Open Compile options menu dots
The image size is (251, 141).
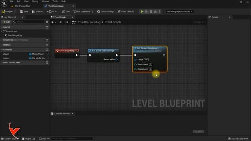(15, 11)
